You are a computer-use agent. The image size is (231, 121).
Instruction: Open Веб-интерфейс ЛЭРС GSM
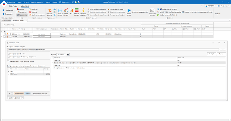(x=169, y=15)
